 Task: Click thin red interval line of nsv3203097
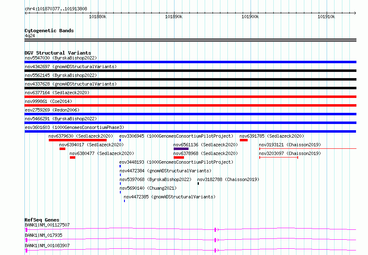[x=279, y=157]
